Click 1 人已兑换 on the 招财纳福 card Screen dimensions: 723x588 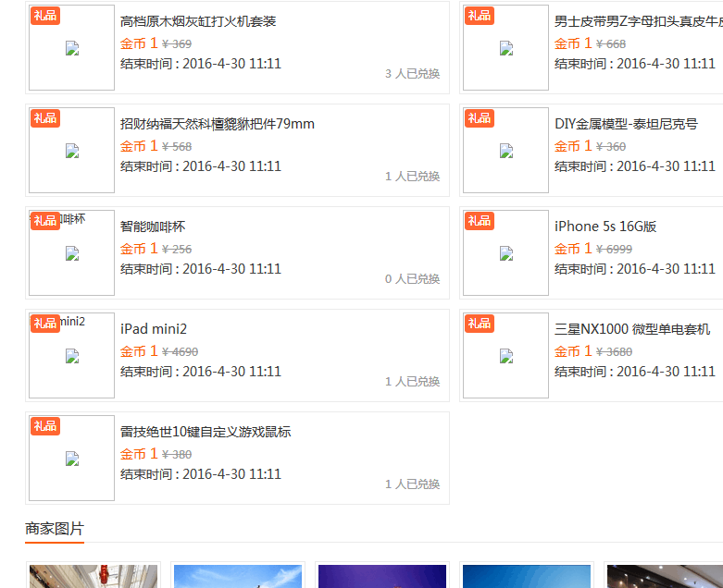pos(412,177)
